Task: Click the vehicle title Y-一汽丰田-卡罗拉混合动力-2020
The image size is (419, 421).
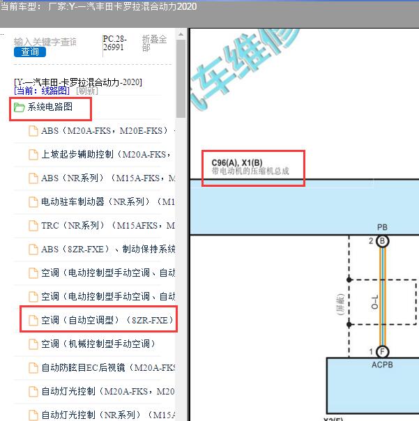Action: (x=78, y=82)
